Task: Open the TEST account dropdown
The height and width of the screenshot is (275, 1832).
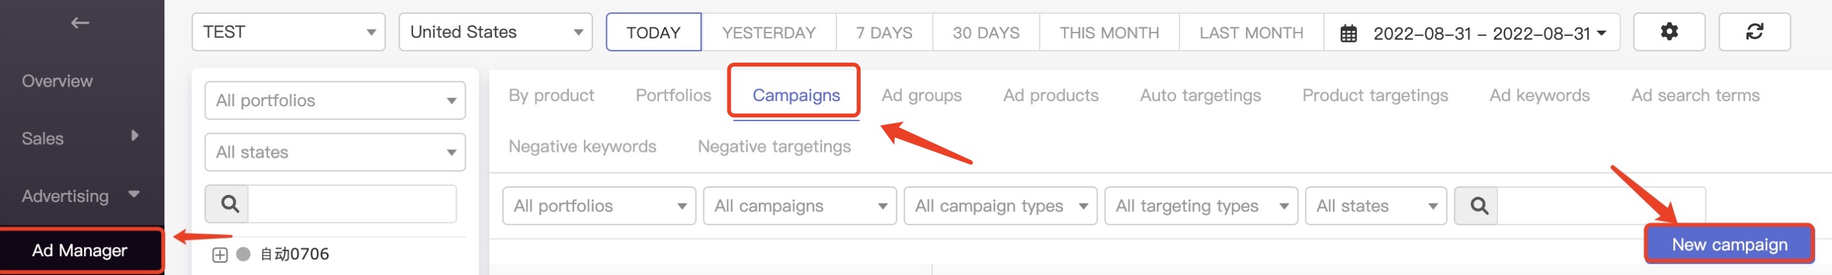Action: click(x=288, y=32)
